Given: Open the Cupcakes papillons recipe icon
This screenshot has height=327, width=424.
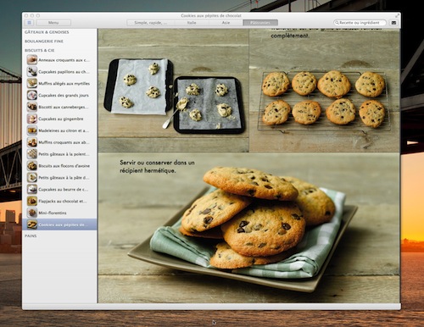Looking at the screenshot, I should [32, 72].
